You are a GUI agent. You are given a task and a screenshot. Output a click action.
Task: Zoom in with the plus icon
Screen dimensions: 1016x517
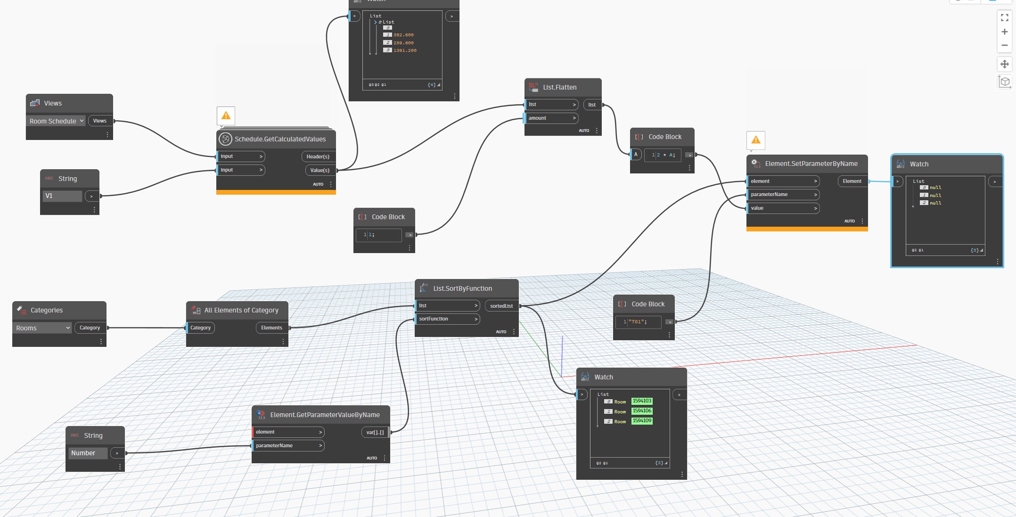[x=1004, y=32]
